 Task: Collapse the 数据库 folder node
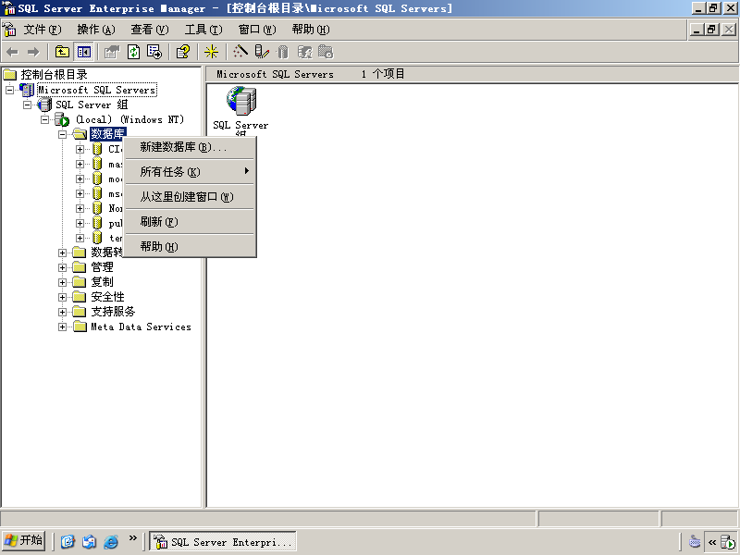pyautogui.click(x=62, y=134)
